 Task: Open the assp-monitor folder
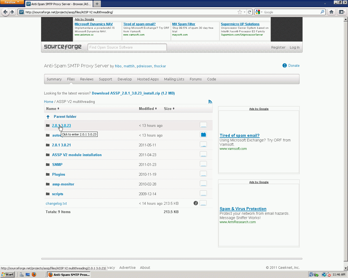(63, 184)
